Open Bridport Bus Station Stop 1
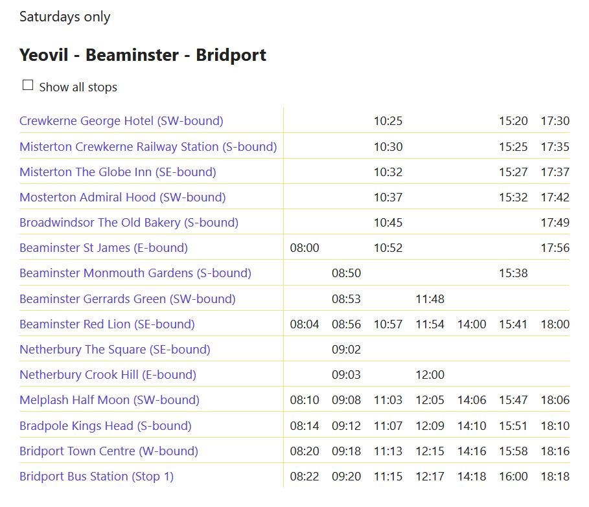 pos(97,477)
